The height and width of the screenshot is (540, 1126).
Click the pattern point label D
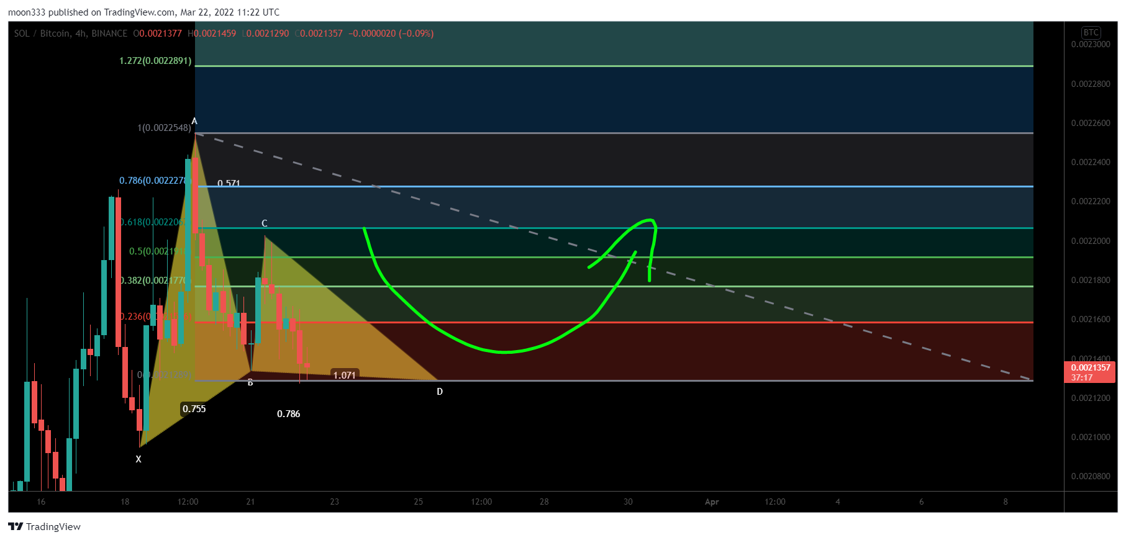pyautogui.click(x=440, y=392)
